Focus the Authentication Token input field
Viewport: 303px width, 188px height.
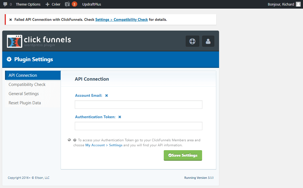[x=138, y=126]
